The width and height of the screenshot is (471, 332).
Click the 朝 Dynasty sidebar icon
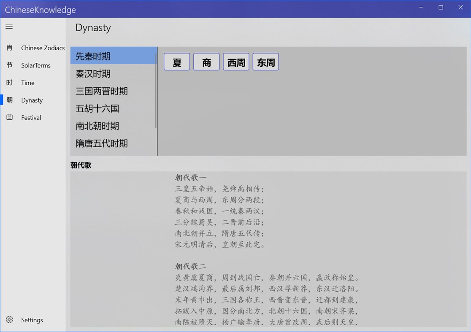pos(9,100)
